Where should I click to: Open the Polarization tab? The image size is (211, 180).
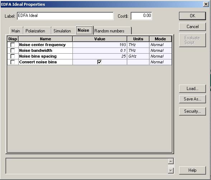pyautogui.click(x=37, y=31)
